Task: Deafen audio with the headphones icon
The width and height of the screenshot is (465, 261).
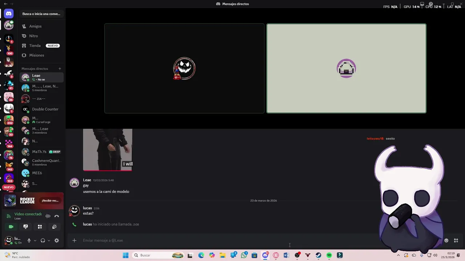Action: (x=43, y=240)
